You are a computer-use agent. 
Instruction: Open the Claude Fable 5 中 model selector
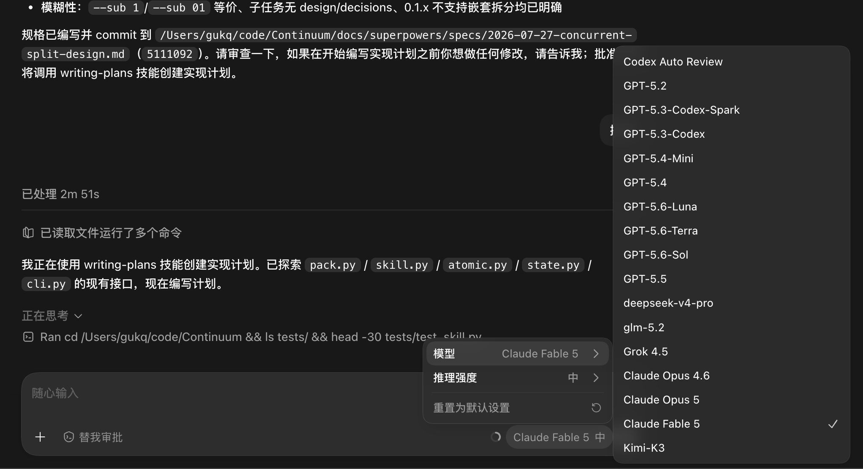[x=559, y=437]
